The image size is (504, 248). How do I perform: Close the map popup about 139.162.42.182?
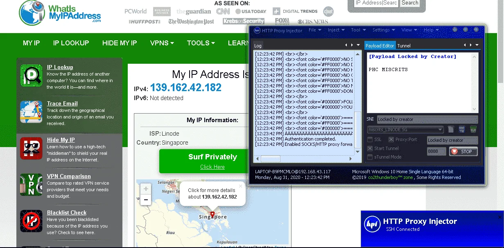[x=240, y=186]
